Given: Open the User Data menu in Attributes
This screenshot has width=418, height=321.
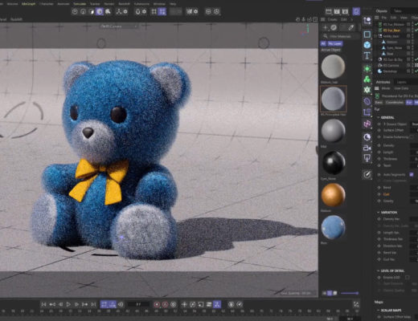Looking at the screenshot, I should [x=401, y=88].
